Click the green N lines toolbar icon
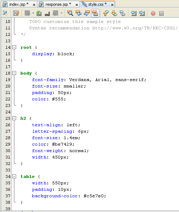Image resolution: width=179 pixels, height=212 pixels. click(x=39, y=13)
